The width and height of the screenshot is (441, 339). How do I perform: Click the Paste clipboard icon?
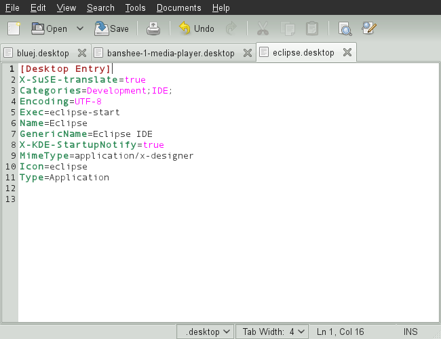(x=312, y=28)
